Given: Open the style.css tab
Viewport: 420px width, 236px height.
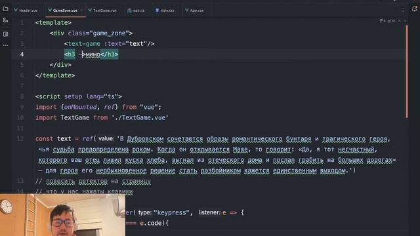Looking at the screenshot, I should 165,10.
